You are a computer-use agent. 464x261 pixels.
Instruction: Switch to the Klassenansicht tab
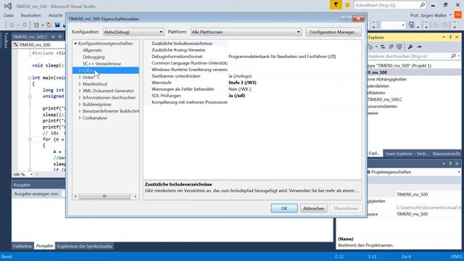tap(447, 154)
